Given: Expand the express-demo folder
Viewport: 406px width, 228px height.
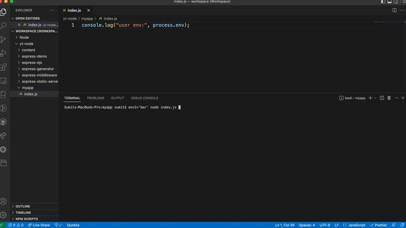Looking at the screenshot, I should tap(34, 56).
